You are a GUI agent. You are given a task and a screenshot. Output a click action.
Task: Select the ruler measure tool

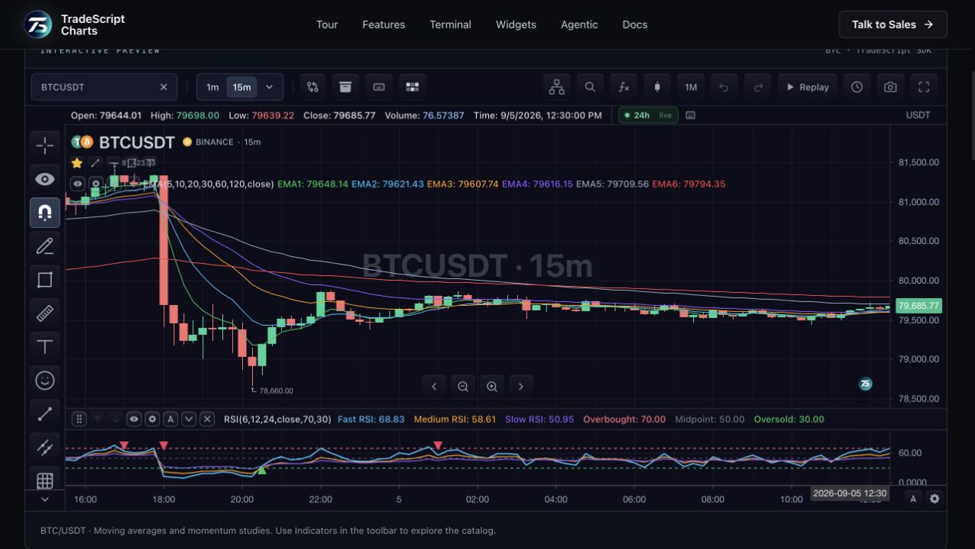coord(45,313)
